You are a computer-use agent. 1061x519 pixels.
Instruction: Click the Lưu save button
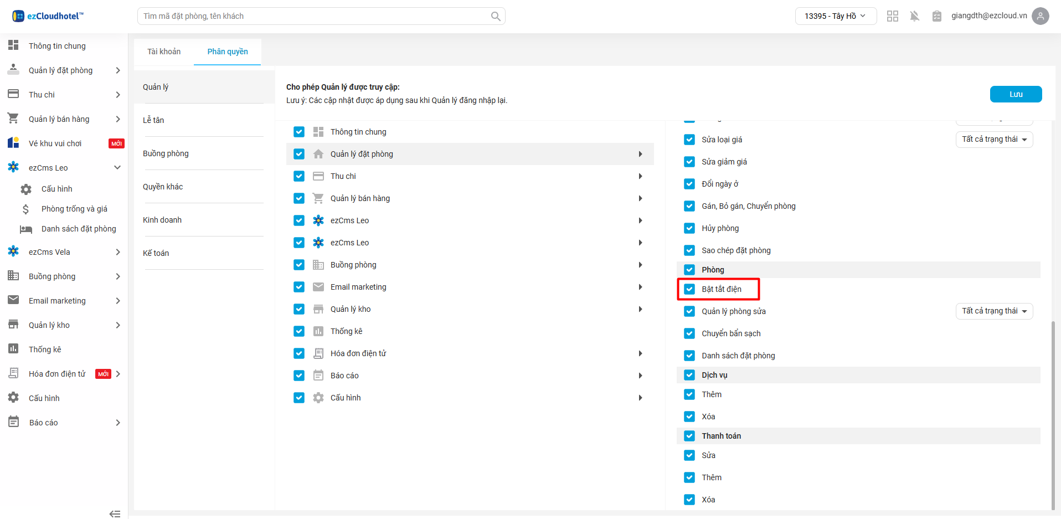pos(1016,94)
